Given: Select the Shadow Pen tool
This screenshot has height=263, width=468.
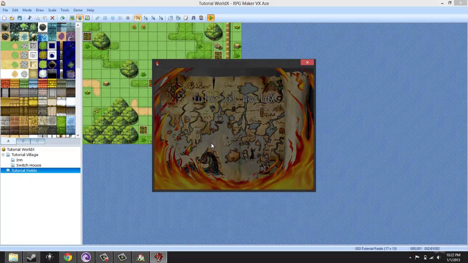Looking at the screenshot, I should 128,18.
